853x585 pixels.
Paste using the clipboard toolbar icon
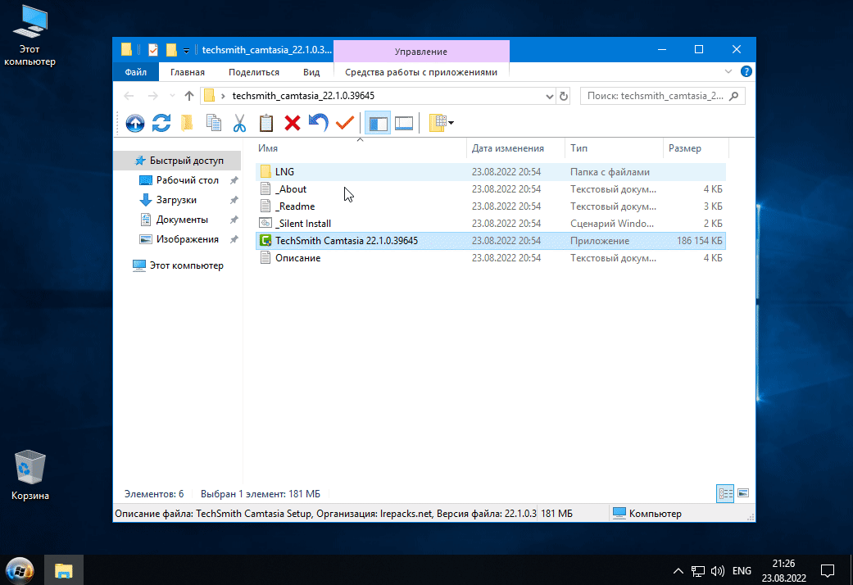tap(266, 123)
